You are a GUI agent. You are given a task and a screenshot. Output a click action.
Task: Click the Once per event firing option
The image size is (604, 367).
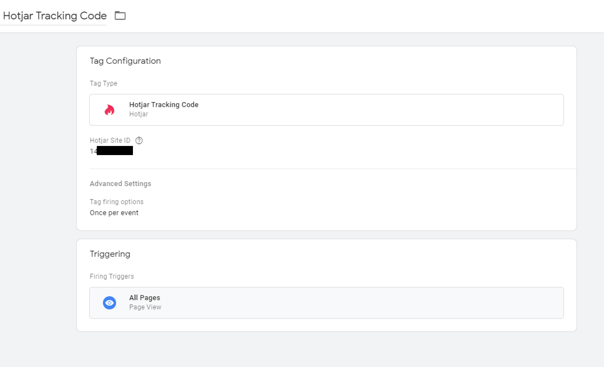click(114, 213)
